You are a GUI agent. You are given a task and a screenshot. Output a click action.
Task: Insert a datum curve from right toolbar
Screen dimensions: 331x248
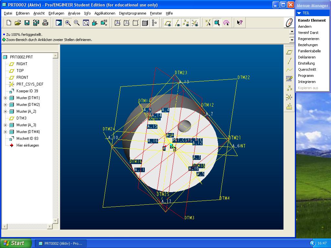(289, 70)
